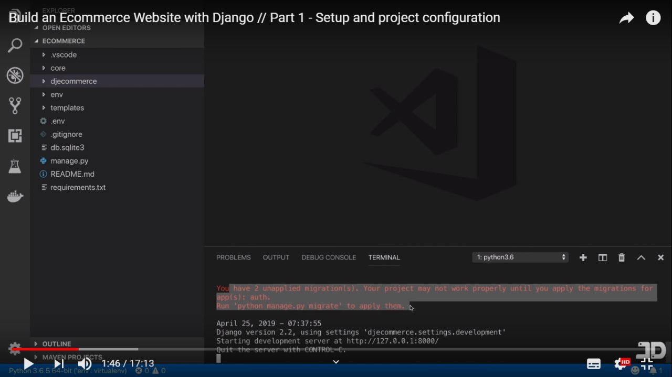The image size is (672, 377).
Task: Toggle subtitles/captions button
Action: (594, 364)
